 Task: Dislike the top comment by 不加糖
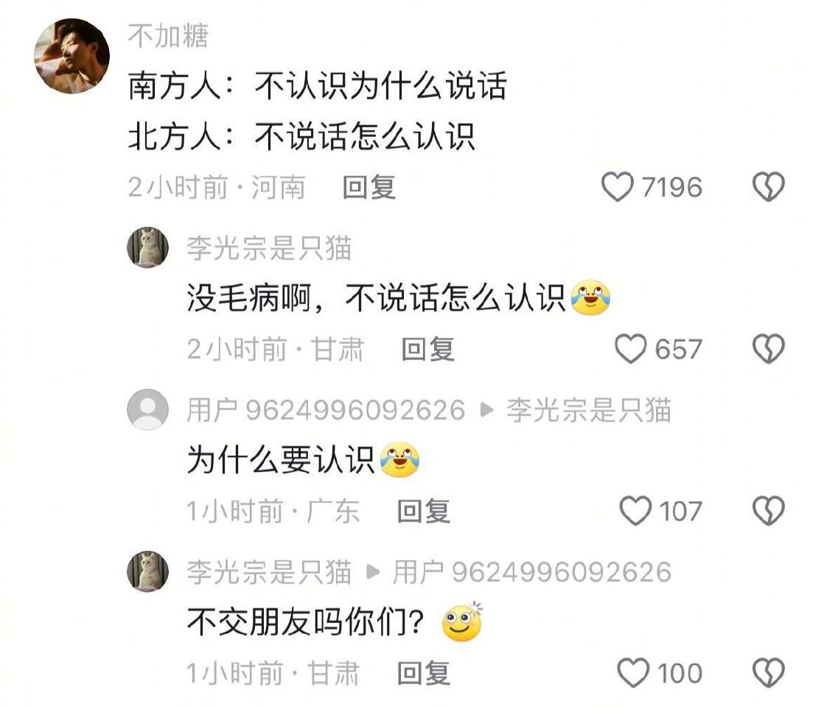[768, 187]
